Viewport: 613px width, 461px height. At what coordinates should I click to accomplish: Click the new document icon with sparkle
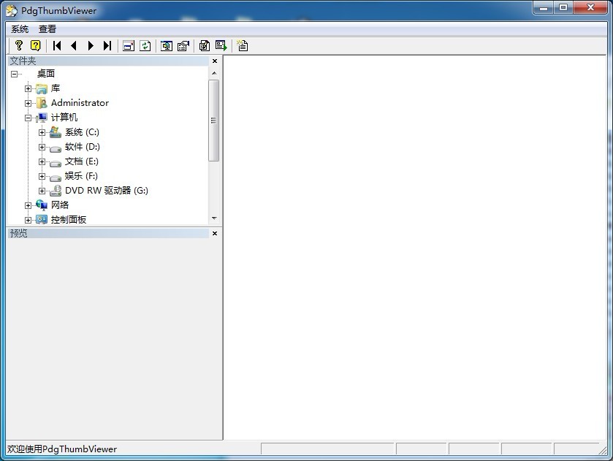pyautogui.click(x=243, y=45)
